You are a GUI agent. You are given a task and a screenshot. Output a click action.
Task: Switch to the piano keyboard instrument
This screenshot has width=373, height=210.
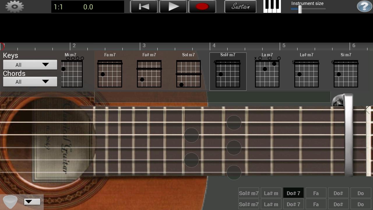pyautogui.click(x=272, y=6)
